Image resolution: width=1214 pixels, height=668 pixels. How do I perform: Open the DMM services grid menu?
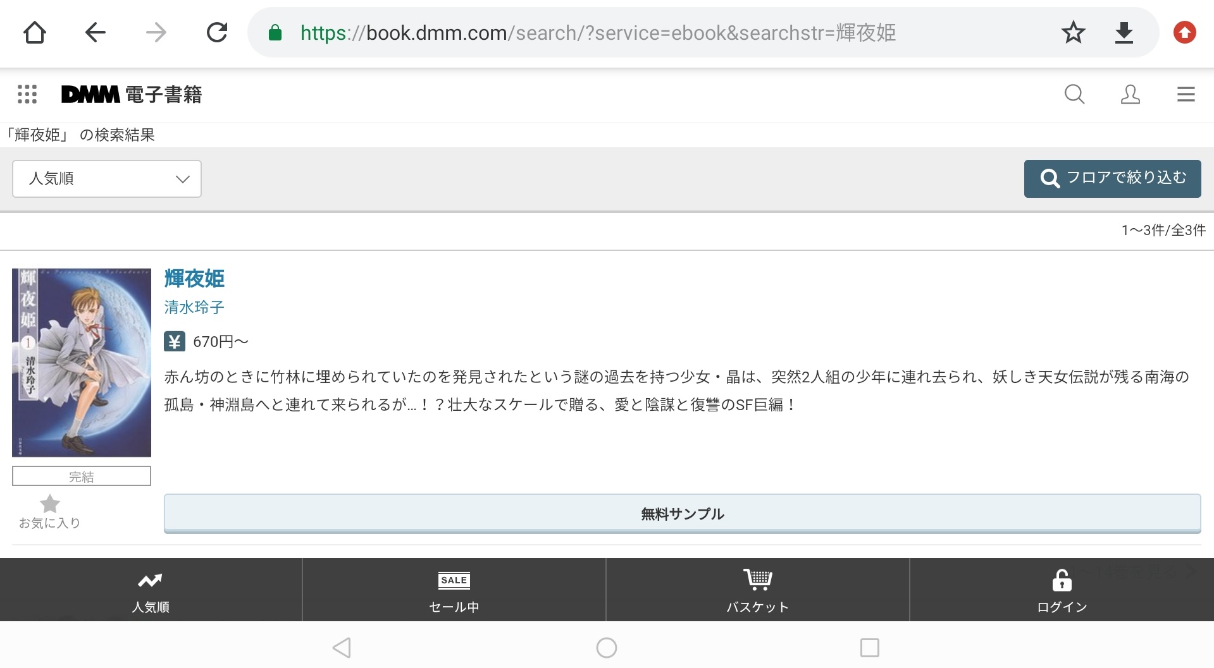27,94
